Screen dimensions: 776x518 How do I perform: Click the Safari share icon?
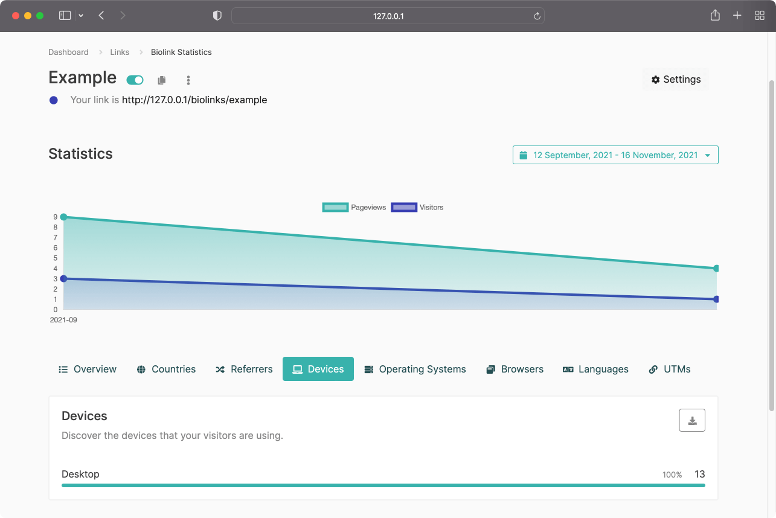[715, 16]
